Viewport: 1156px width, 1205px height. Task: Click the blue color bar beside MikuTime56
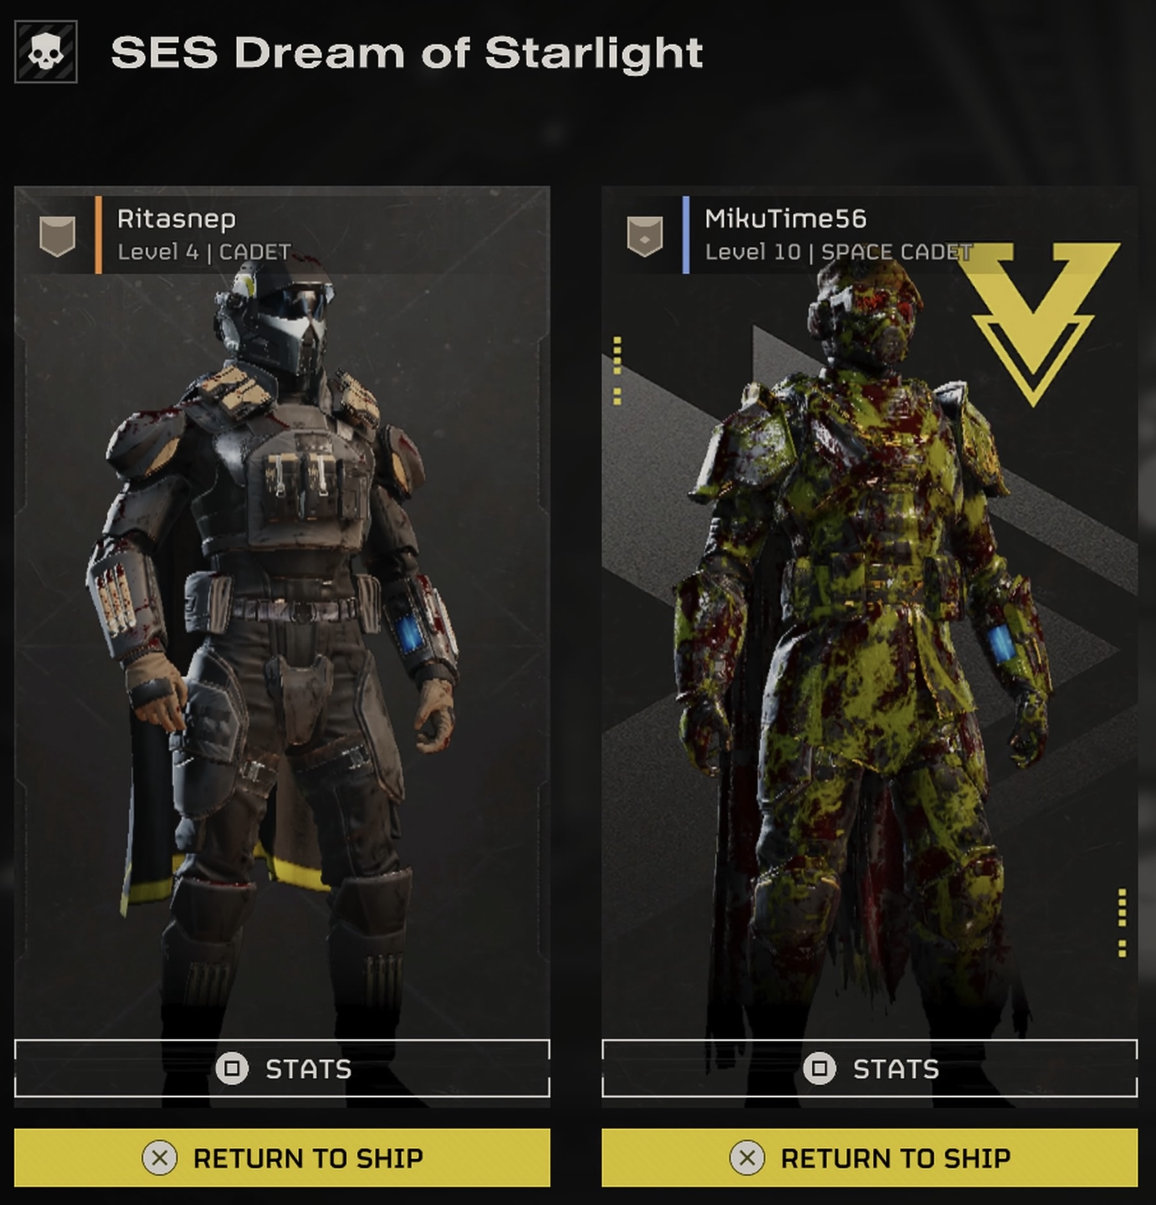click(686, 235)
